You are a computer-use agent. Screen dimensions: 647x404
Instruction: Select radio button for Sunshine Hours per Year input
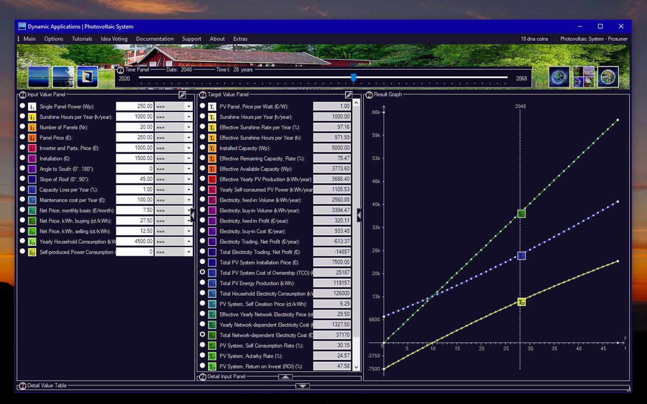pos(22,117)
